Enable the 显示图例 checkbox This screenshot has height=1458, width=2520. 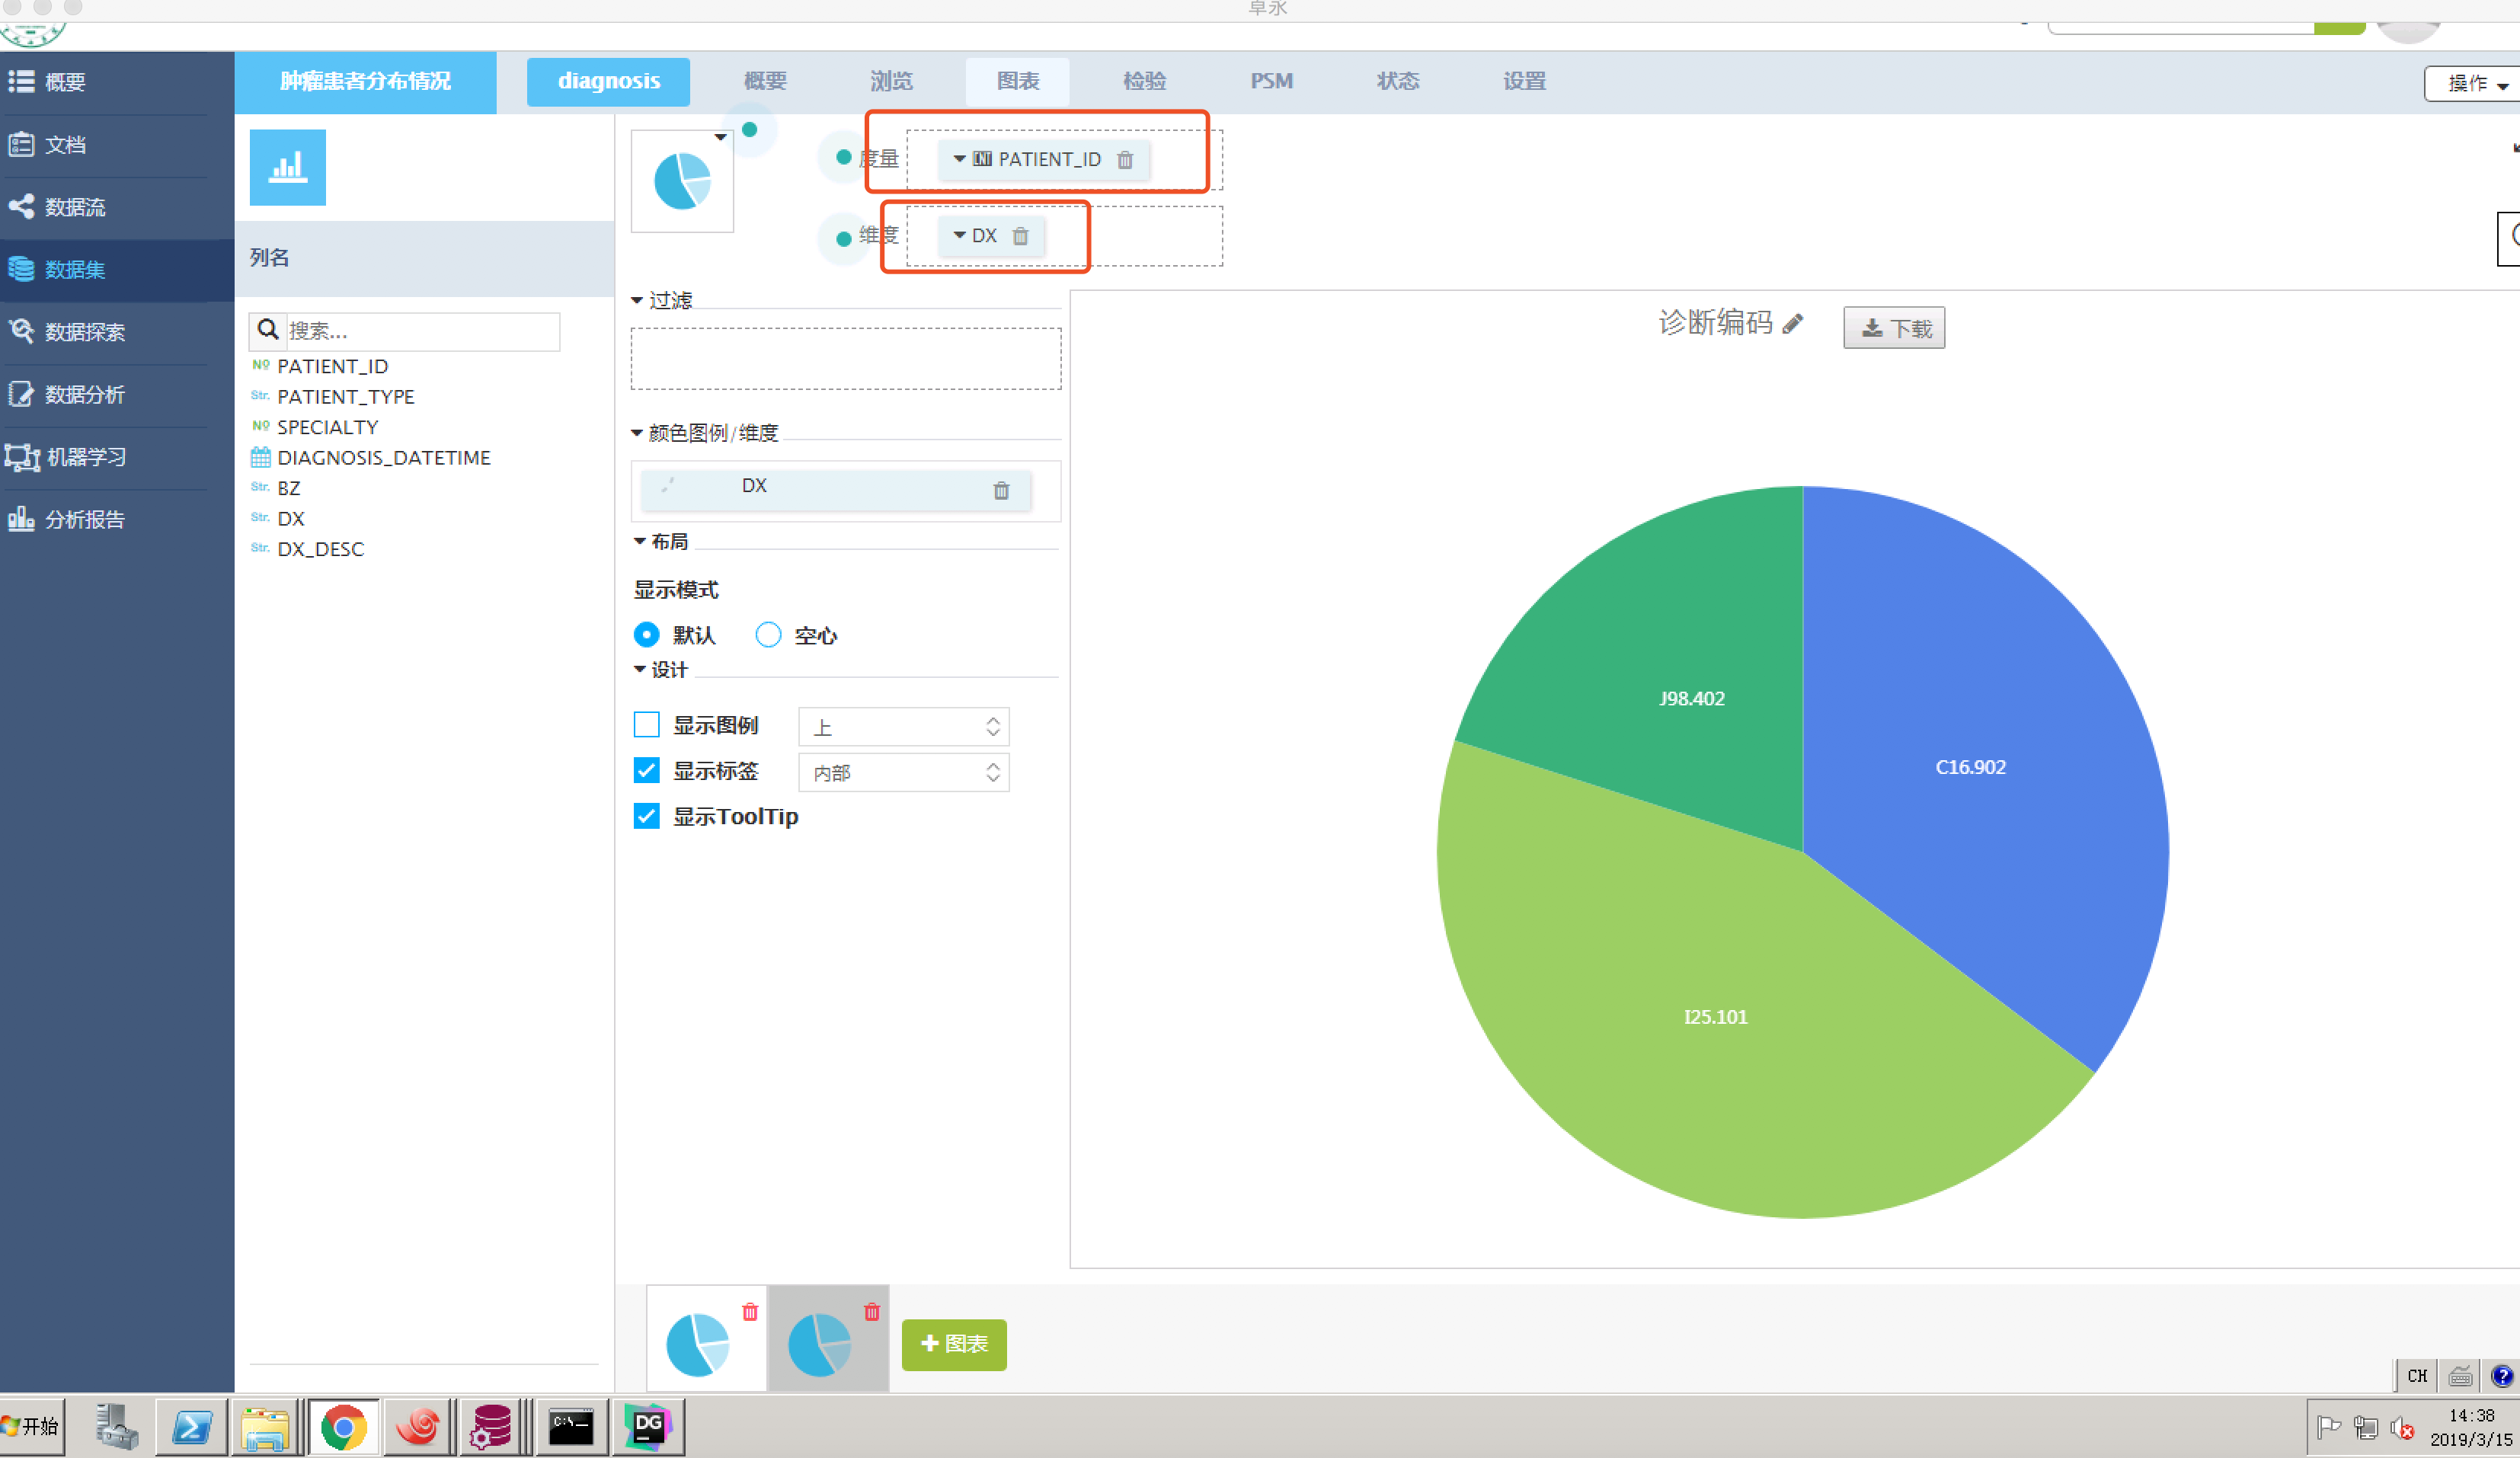click(647, 724)
